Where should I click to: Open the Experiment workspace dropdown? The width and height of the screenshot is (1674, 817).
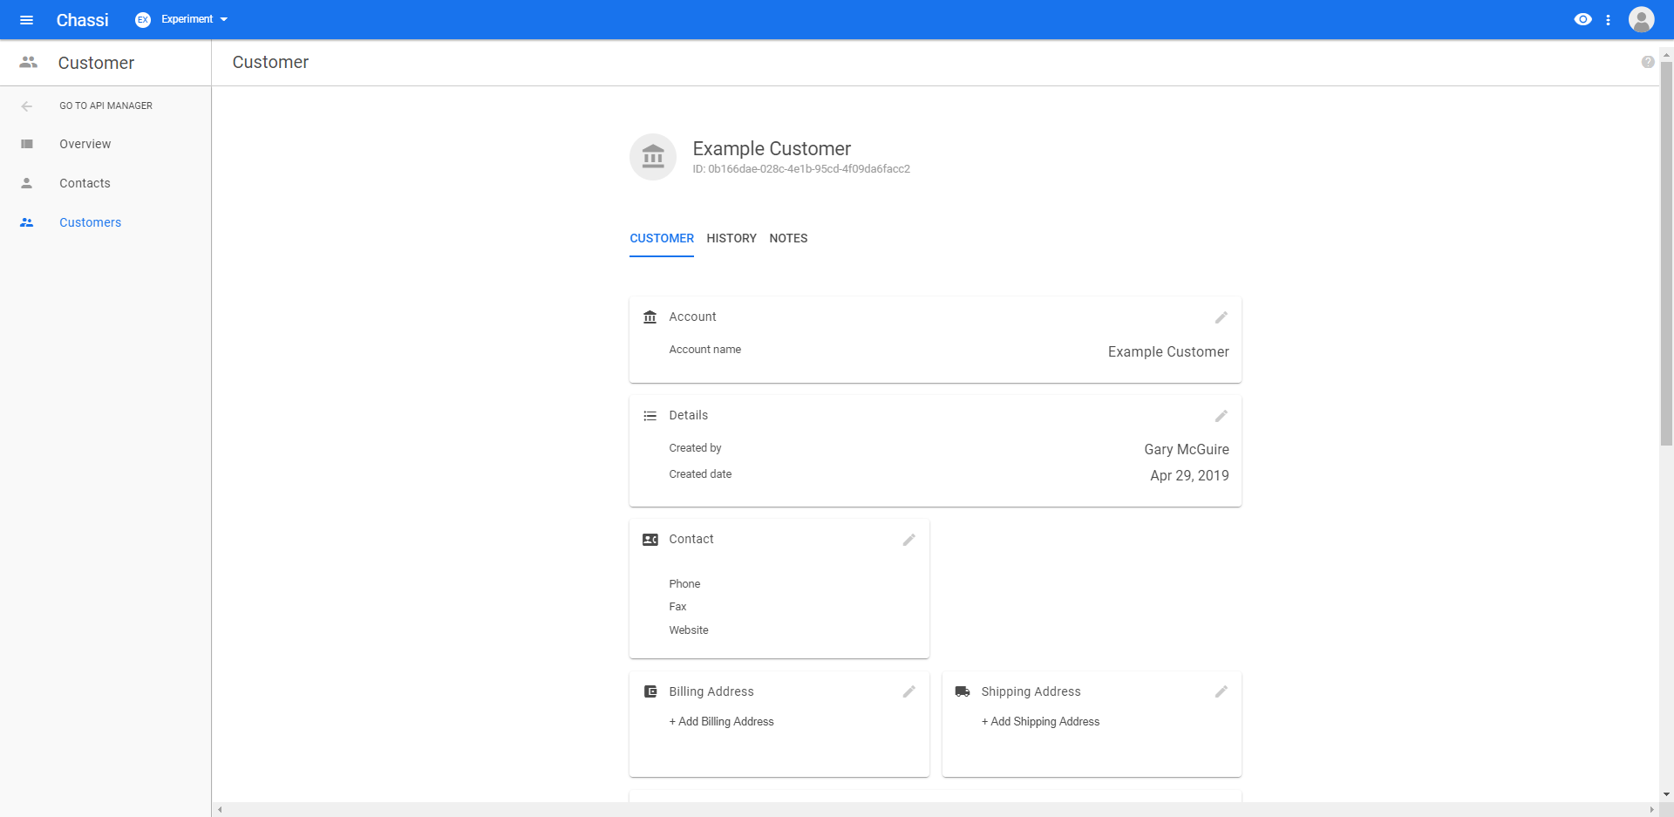194,19
